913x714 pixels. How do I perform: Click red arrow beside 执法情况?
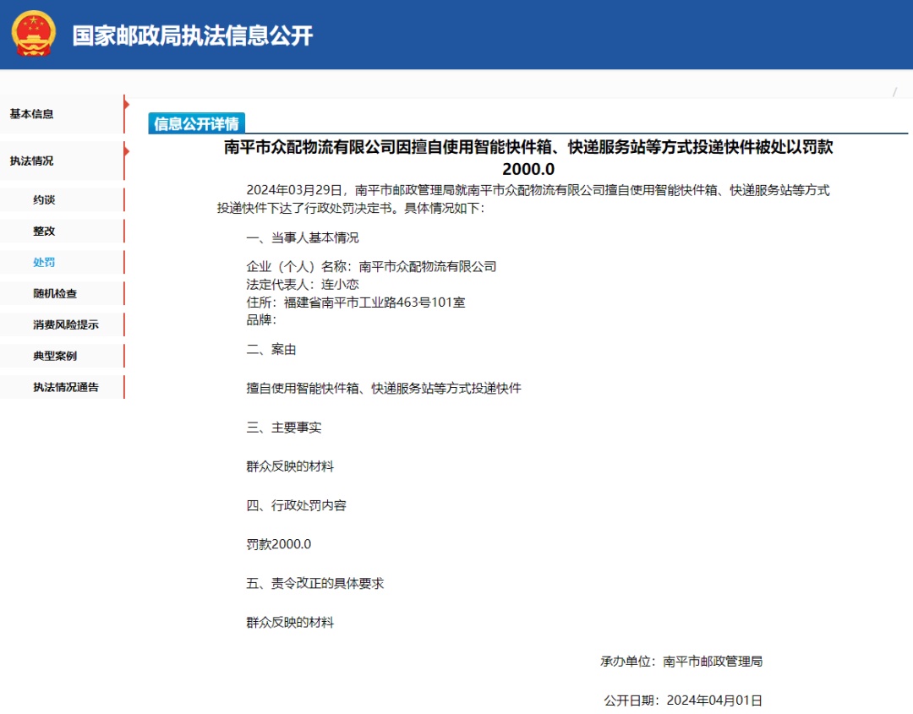126,151
